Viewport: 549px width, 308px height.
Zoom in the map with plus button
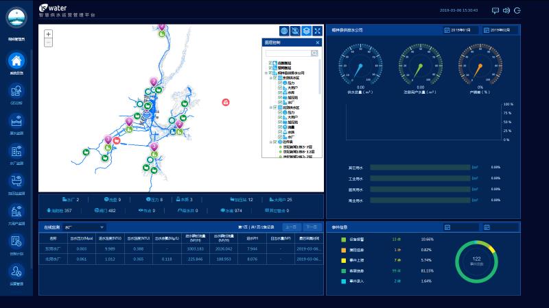[48, 34]
